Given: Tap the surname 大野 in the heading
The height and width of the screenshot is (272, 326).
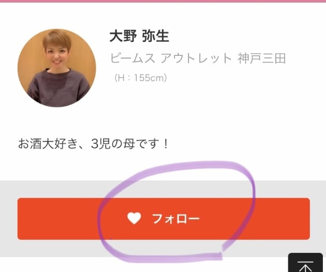Looking at the screenshot, I should [x=123, y=36].
